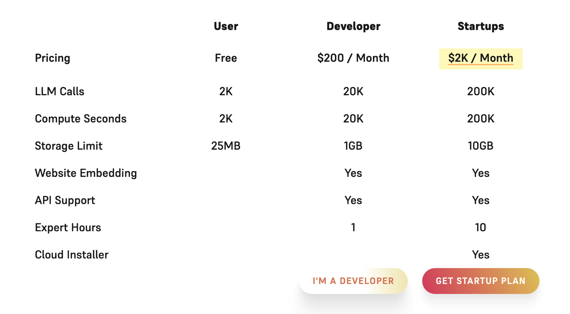Click the Get Startup Plan button
The height and width of the screenshot is (314, 570).
481,281
